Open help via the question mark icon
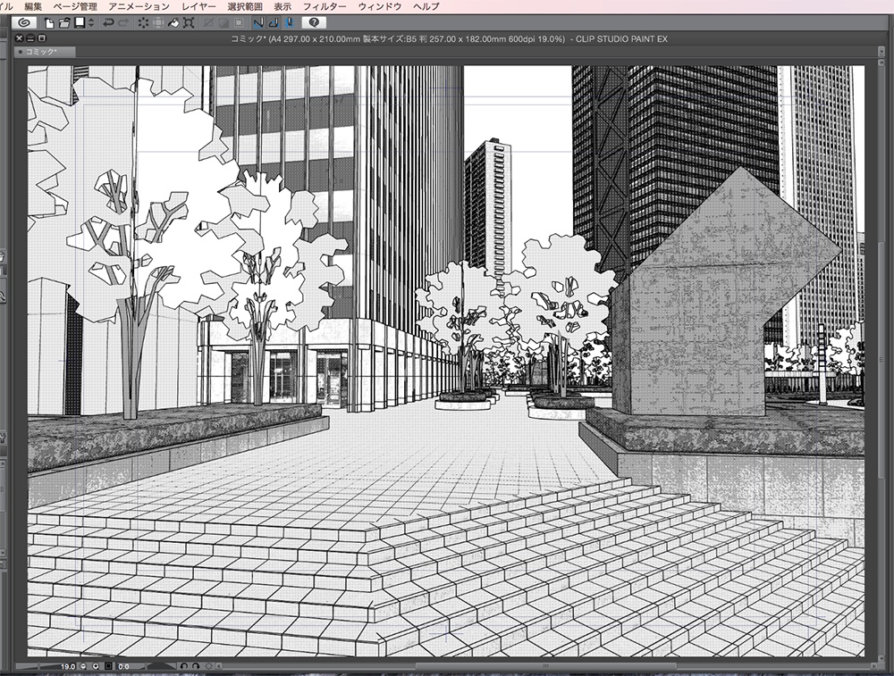This screenshot has height=676, width=894. coord(314,24)
